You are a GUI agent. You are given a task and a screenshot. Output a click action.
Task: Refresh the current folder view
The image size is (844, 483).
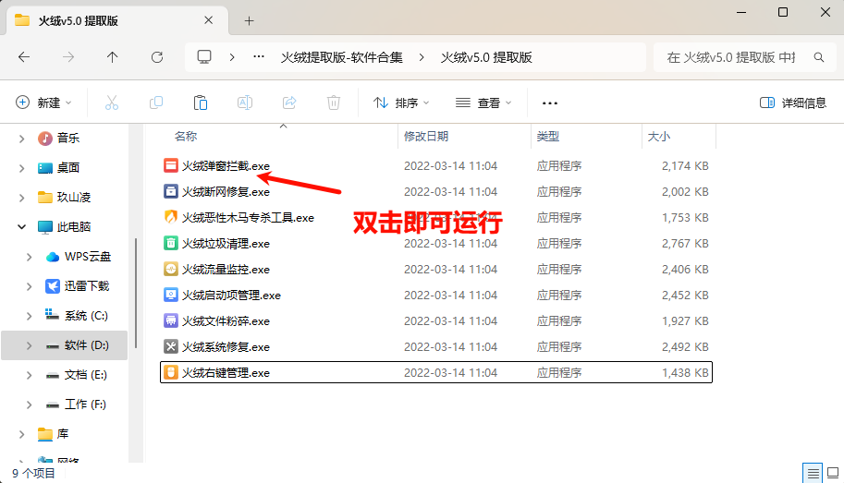(156, 57)
